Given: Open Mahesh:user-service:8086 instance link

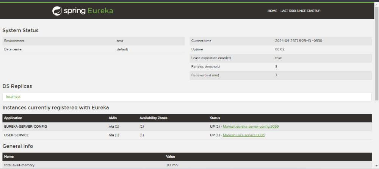Looking at the screenshot, I should point(244,135).
